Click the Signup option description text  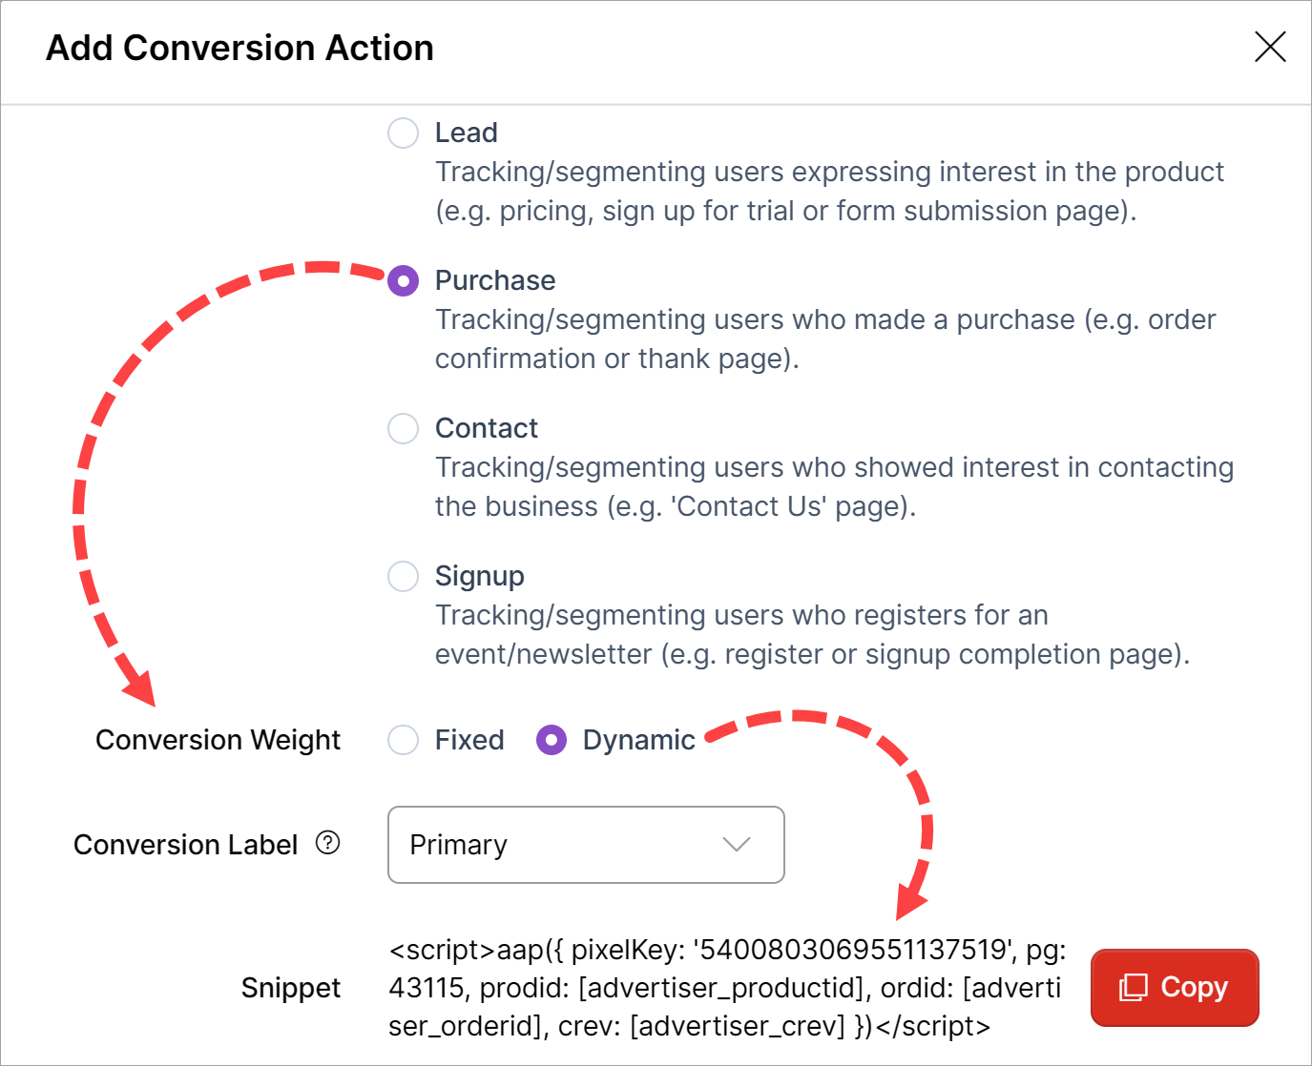point(811,634)
